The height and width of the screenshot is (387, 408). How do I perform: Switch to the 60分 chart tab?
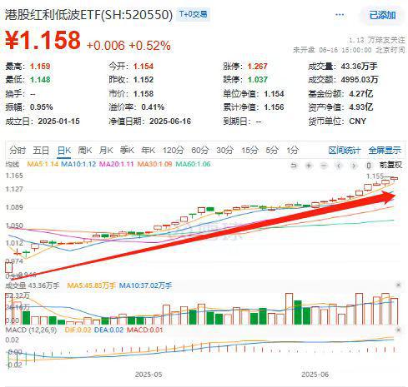pyautogui.click(x=199, y=151)
